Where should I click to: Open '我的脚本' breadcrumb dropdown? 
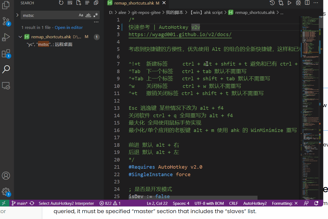point(174,12)
